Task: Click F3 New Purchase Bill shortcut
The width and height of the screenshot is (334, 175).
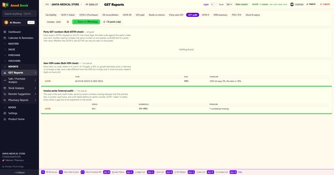Action: click(x=91, y=172)
